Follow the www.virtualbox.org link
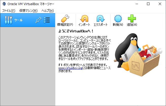166x106 pixels. tap(70, 68)
